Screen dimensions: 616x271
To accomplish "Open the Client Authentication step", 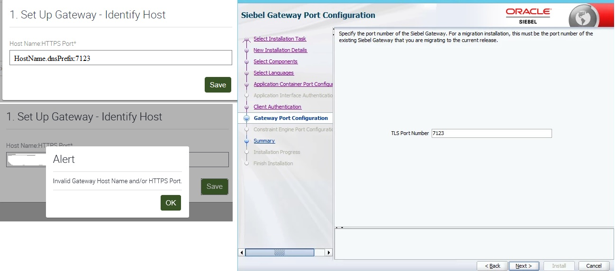I will (x=277, y=107).
